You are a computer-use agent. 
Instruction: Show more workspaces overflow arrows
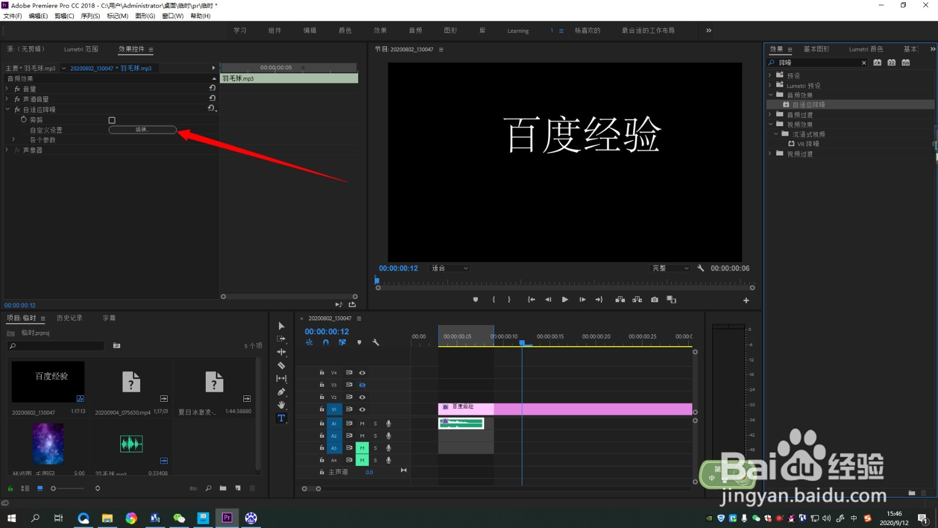pyautogui.click(x=709, y=31)
